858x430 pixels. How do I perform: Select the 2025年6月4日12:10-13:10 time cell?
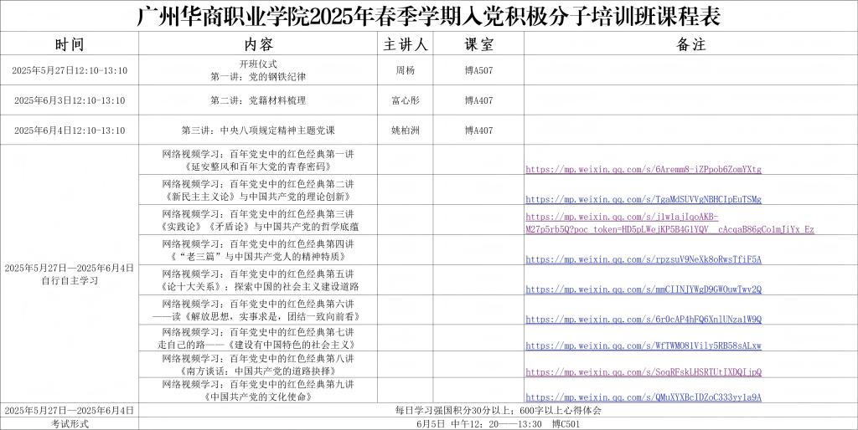click(70, 131)
